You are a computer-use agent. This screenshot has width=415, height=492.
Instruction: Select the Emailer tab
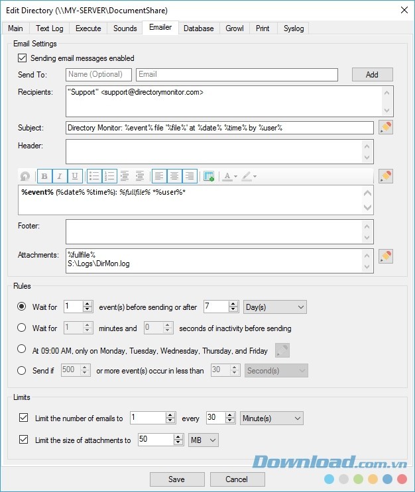[x=160, y=27]
